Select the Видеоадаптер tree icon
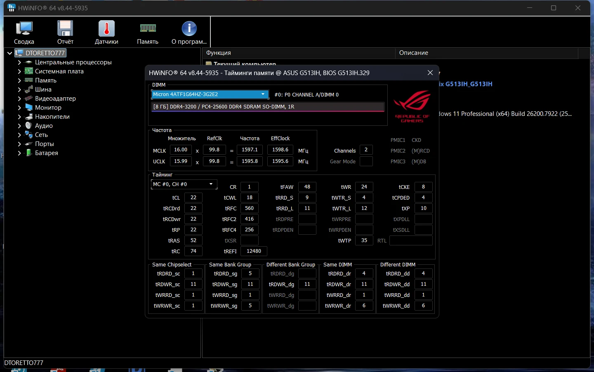 pyautogui.click(x=28, y=99)
